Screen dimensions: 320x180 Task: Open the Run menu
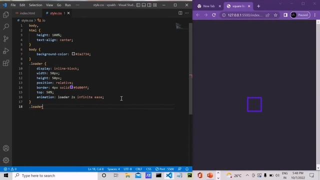(68, 5)
